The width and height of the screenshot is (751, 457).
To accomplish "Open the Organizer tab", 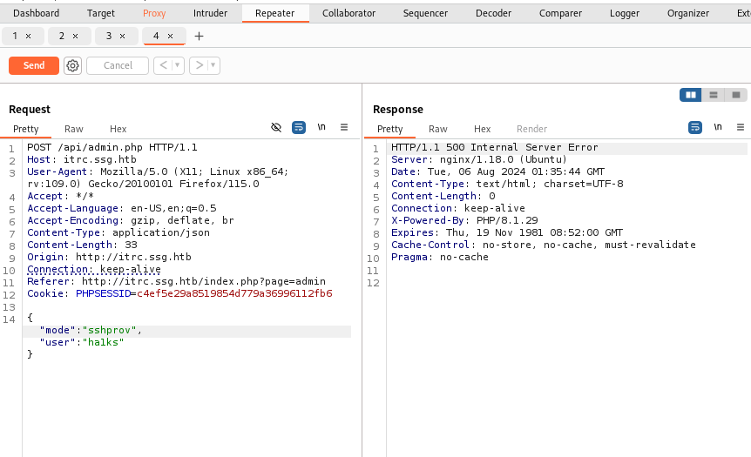I will click(x=688, y=13).
